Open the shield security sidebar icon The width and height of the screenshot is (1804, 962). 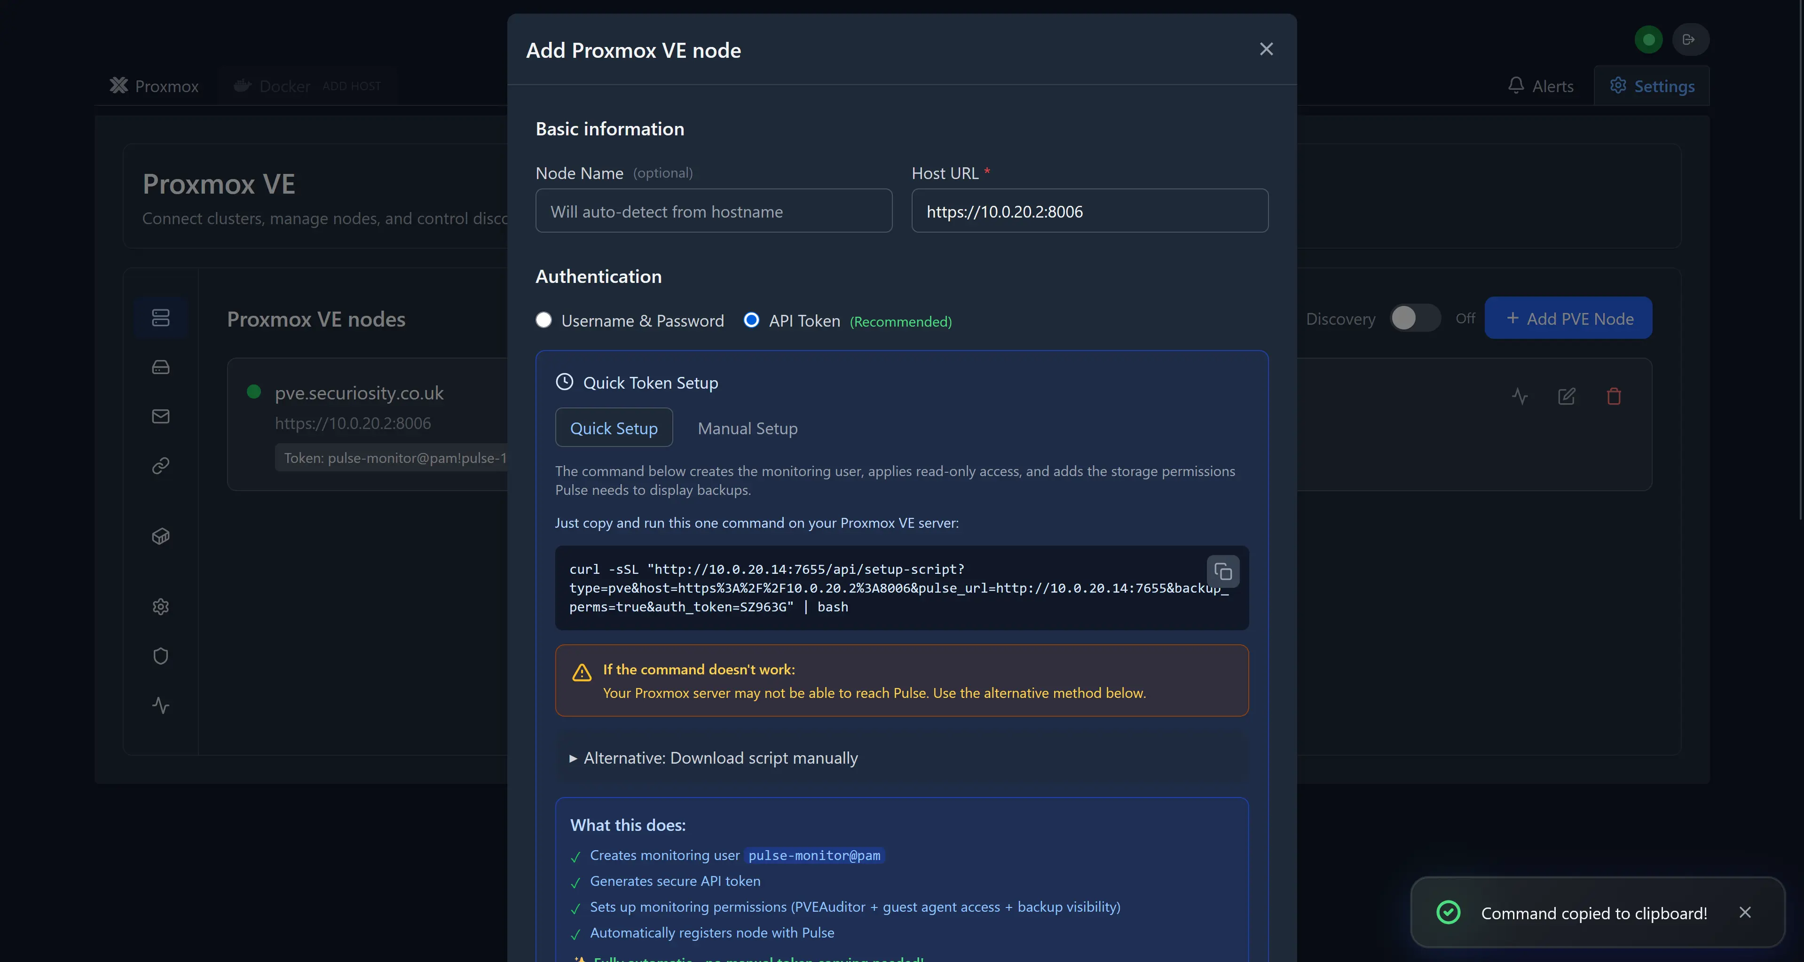pos(160,656)
